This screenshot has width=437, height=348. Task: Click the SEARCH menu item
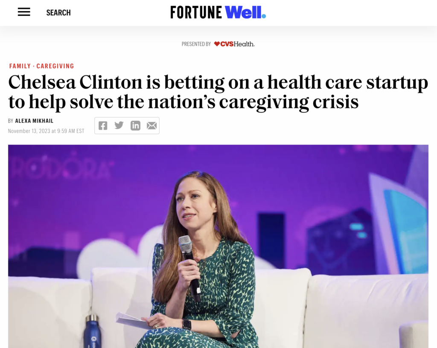pos(58,13)
